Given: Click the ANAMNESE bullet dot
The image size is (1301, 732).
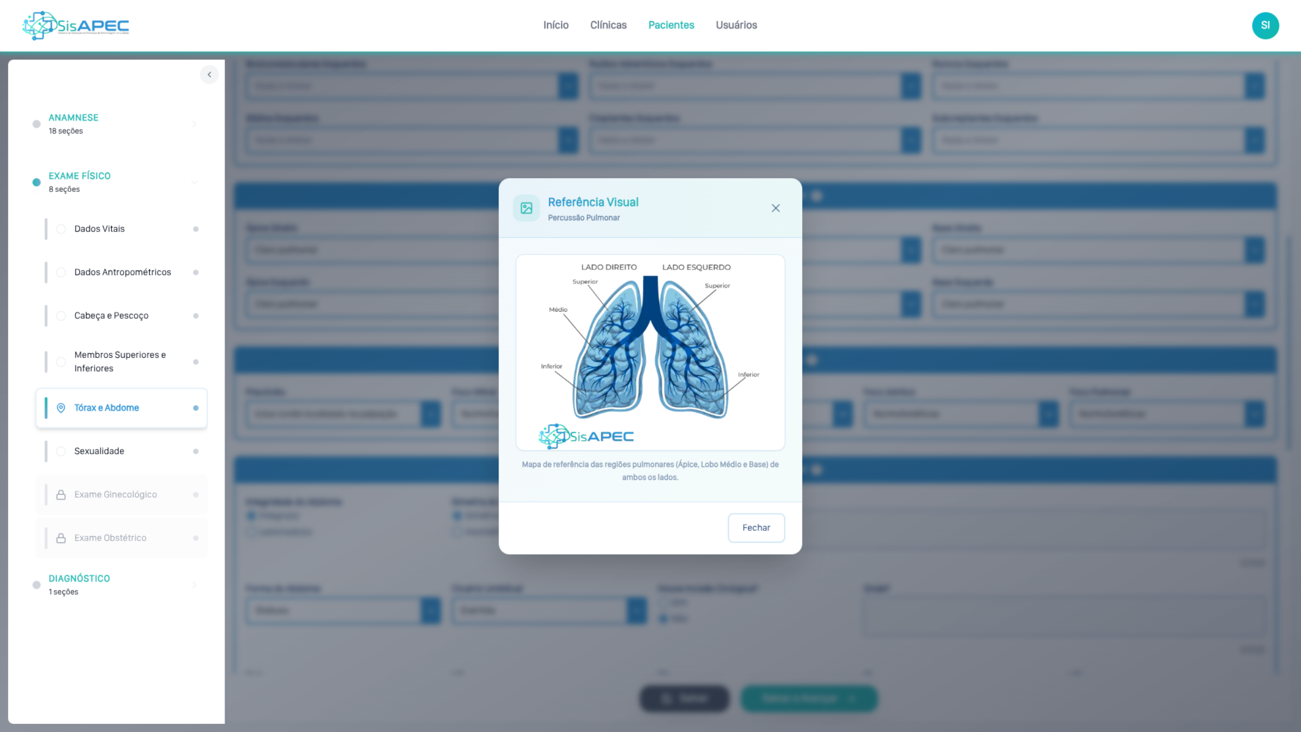Looking at the screenshot, I should pyautogui.click(x=36, y=124).
